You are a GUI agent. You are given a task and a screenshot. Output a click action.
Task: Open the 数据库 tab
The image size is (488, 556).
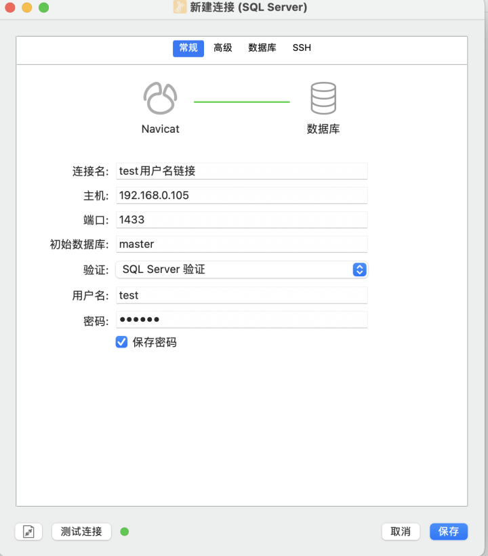[x=262, y=48]
